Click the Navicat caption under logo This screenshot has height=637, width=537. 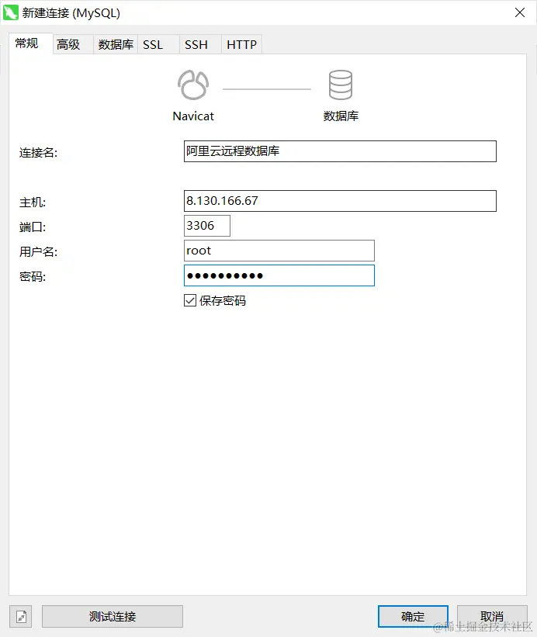point(193,116)
